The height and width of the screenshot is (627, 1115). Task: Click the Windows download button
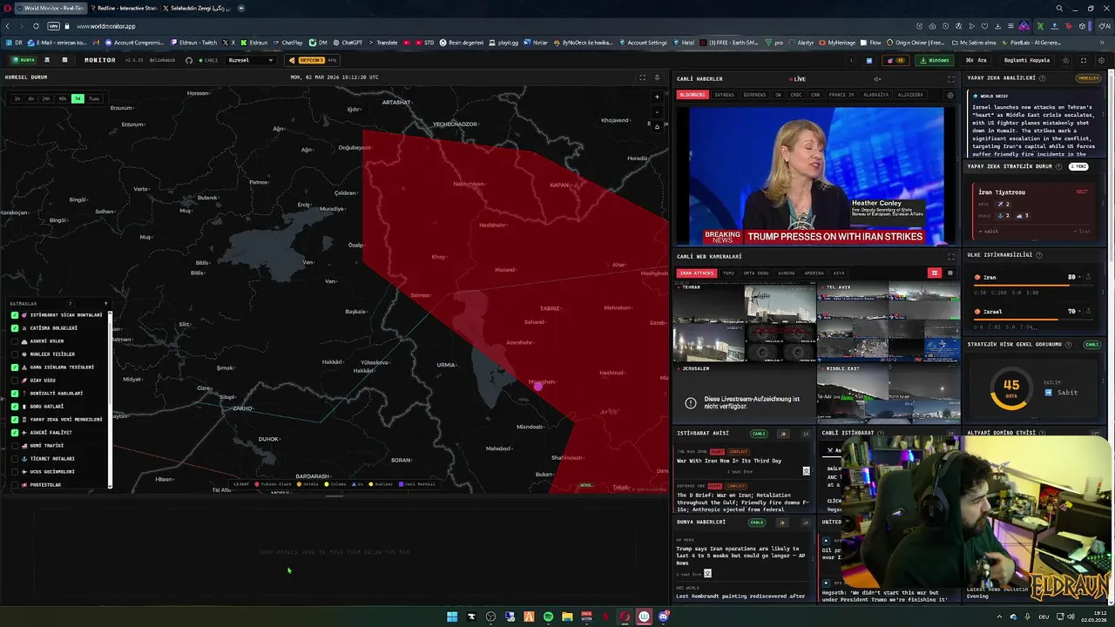pyautogui.click(x=935, y=60)
